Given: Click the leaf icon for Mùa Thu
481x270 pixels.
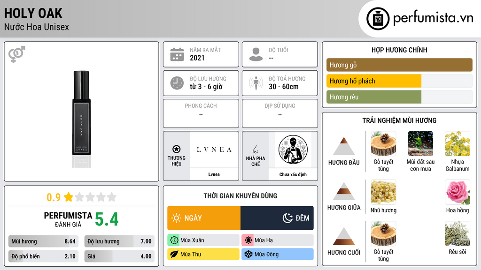Looking at the screenshot, I should 174,254.
